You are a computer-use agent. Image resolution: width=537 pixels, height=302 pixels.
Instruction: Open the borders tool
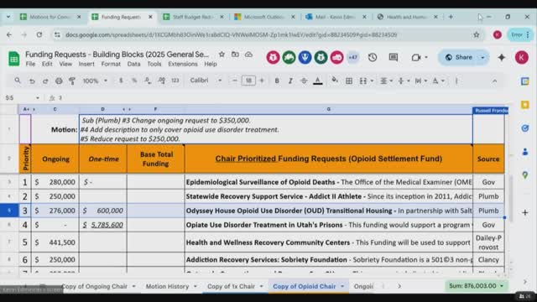pos(349,81)
